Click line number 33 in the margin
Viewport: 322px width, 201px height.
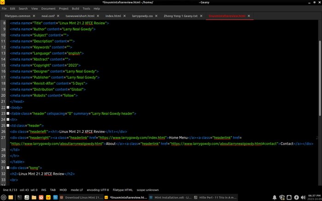coord(3,180)
